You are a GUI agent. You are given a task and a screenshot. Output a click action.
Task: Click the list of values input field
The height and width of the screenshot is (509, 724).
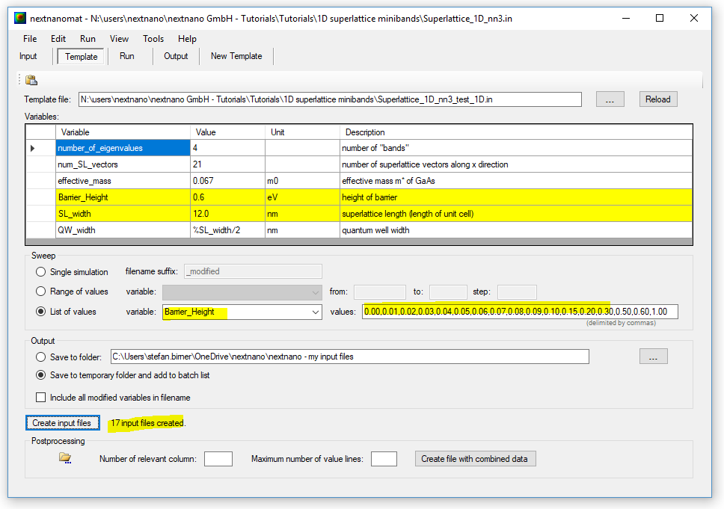click(x=520, y=312)
